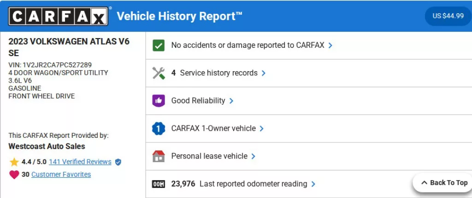Click the blue verified shield badge

pyautogui.click(x=118, y=162)
